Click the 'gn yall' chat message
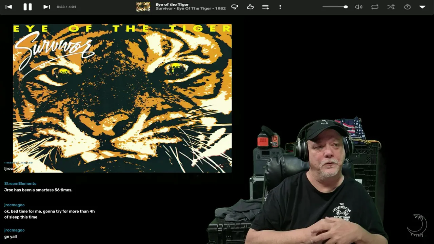The height and width of the screenshot is (244, 434). [x=11, y=237]
